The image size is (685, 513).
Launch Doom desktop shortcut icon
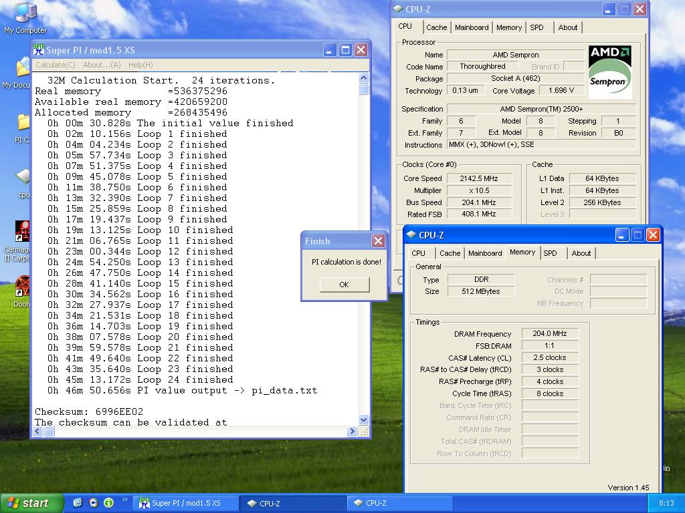click(22, 286)
